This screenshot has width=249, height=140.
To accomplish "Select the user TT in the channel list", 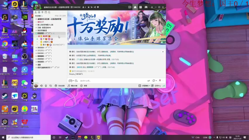I will (44, 39).
